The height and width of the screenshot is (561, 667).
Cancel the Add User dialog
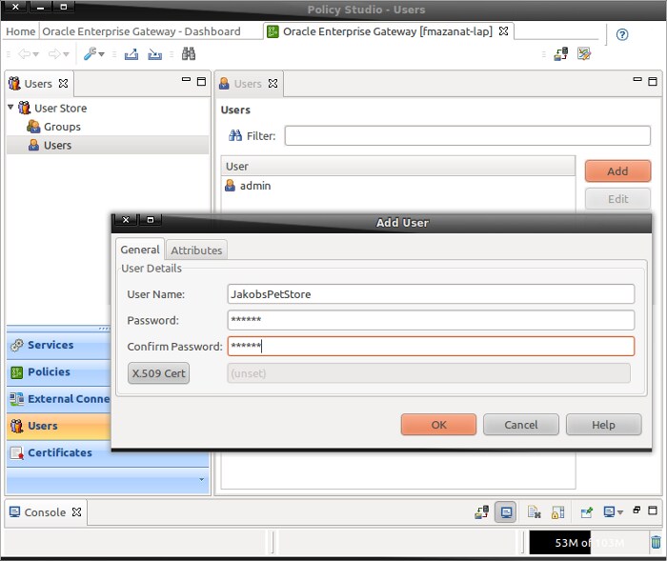[x=521, y=425]
